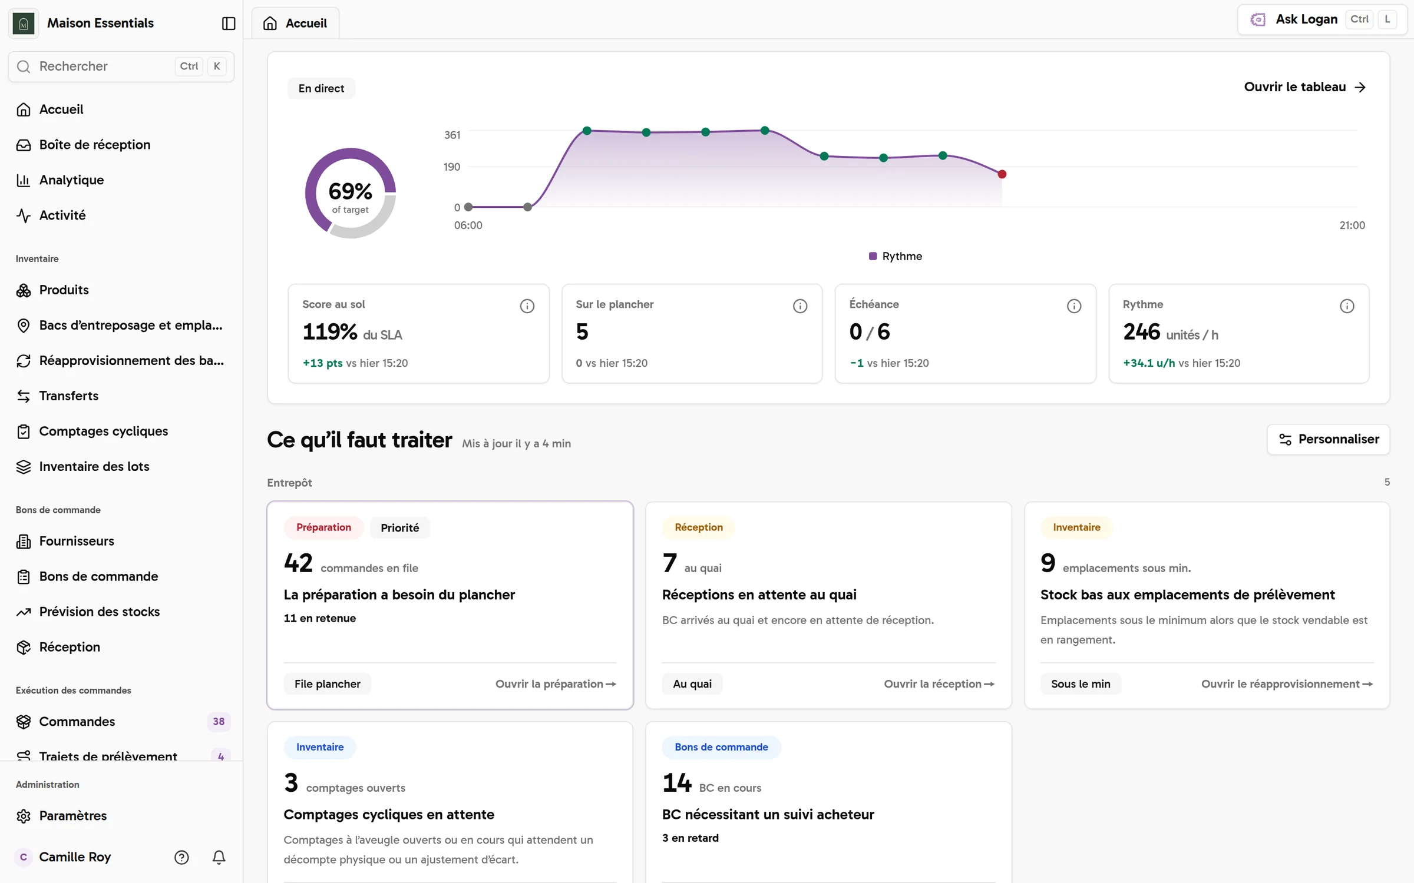Image resolution: width=1414 pixels, height=883 pixels.
Task: Click the purple Rythme legend swatch
Action: click(x=873, y=256)
